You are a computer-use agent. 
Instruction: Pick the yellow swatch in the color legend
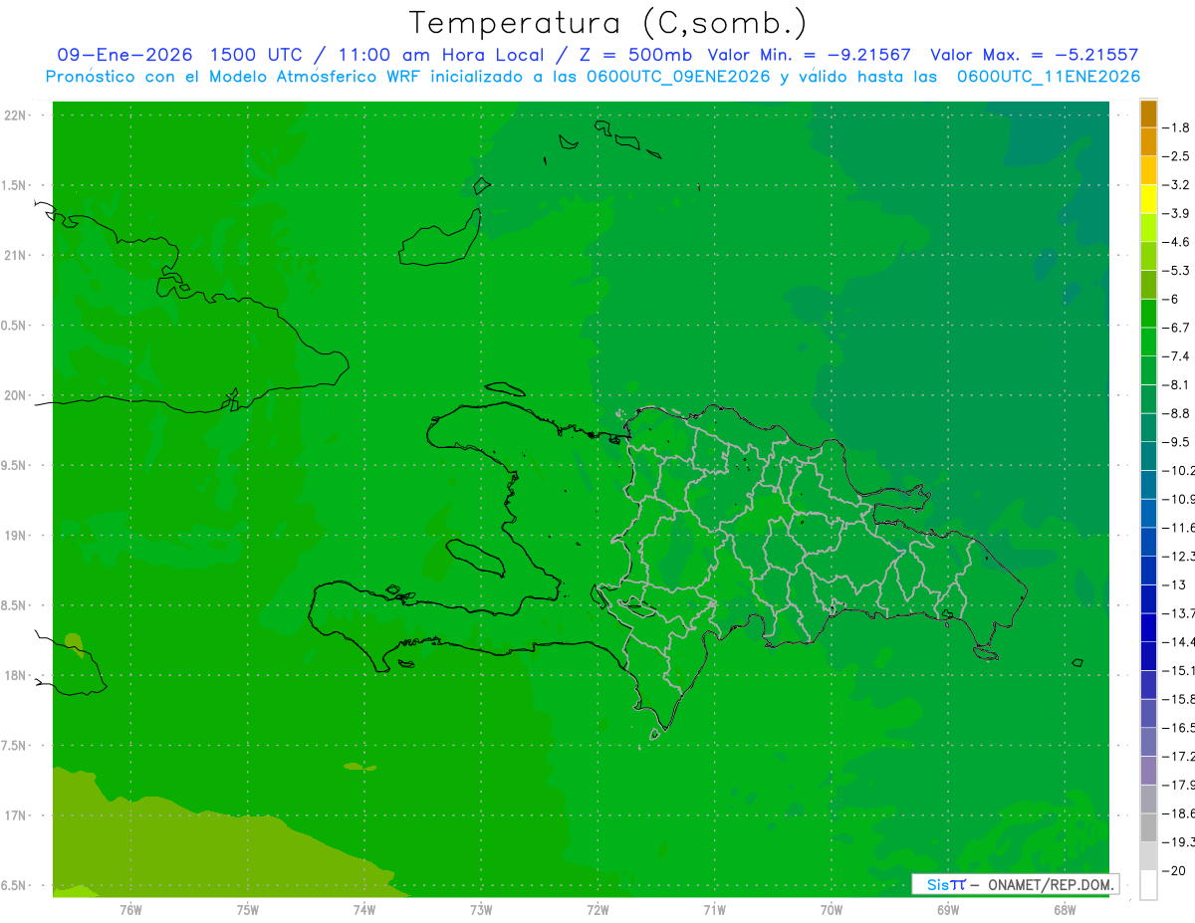[1148, 199]
